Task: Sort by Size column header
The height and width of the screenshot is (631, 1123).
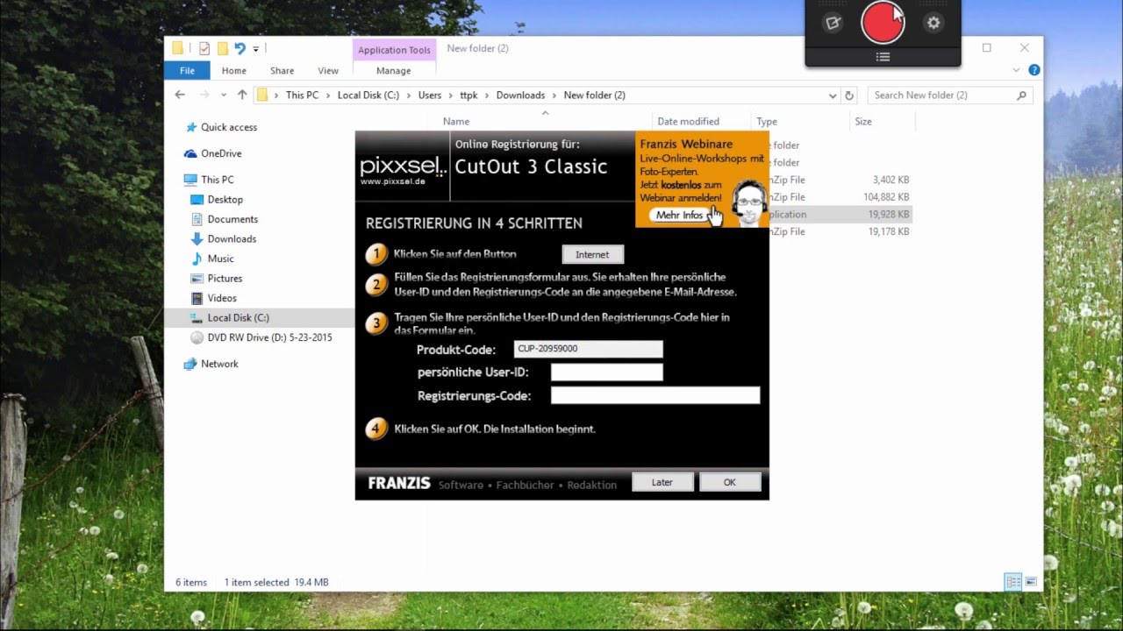Action: [x=863, y=122]
